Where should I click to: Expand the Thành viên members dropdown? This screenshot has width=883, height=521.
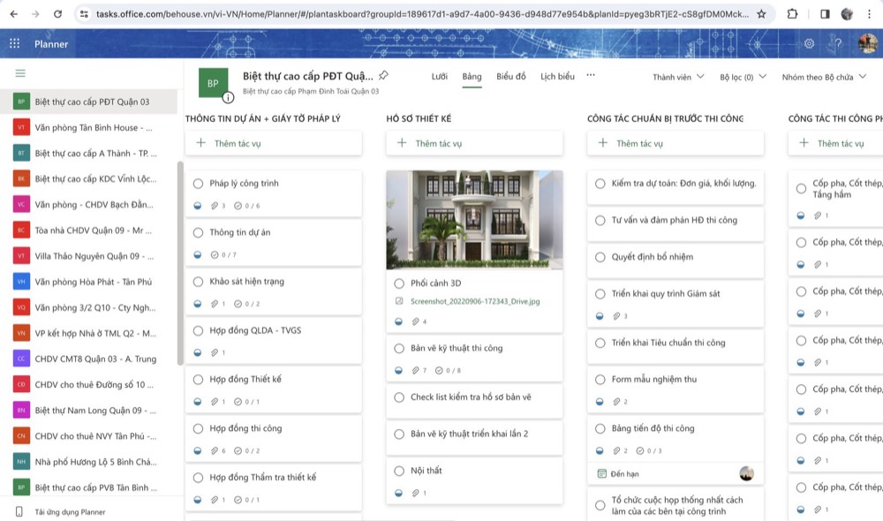point(678,77)
